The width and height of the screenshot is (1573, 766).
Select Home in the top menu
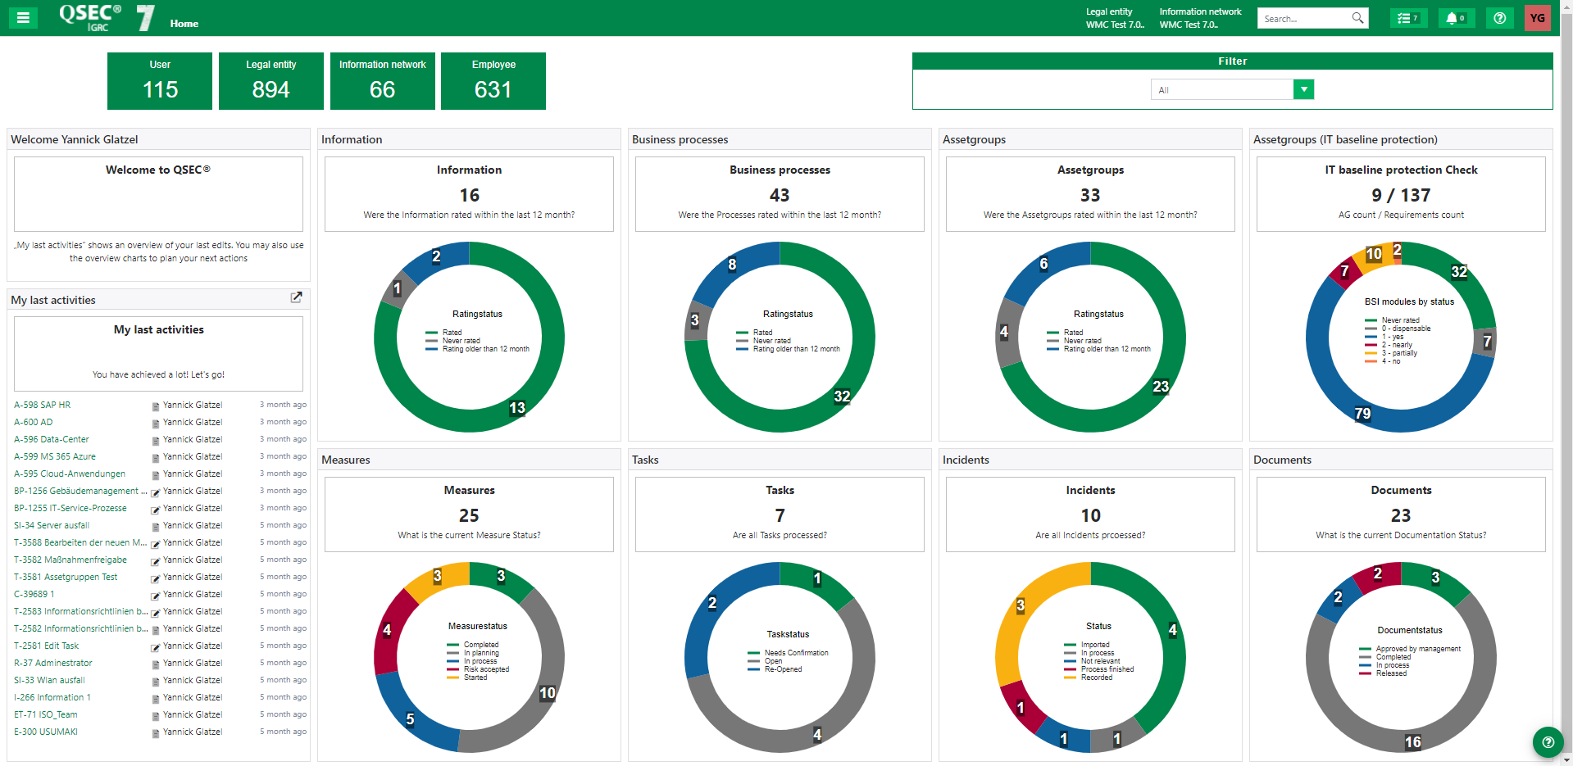click(184, 24)
